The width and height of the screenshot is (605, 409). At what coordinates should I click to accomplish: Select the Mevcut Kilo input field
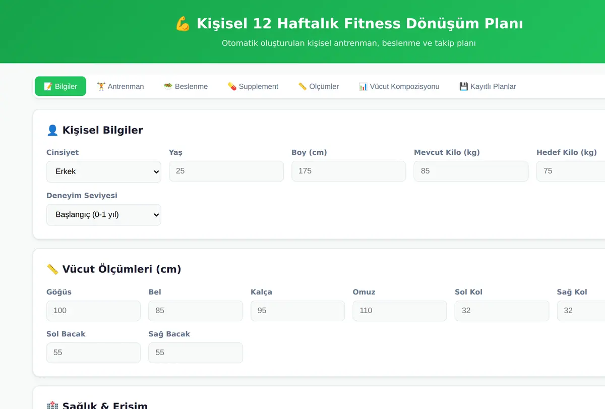[471, 171]
